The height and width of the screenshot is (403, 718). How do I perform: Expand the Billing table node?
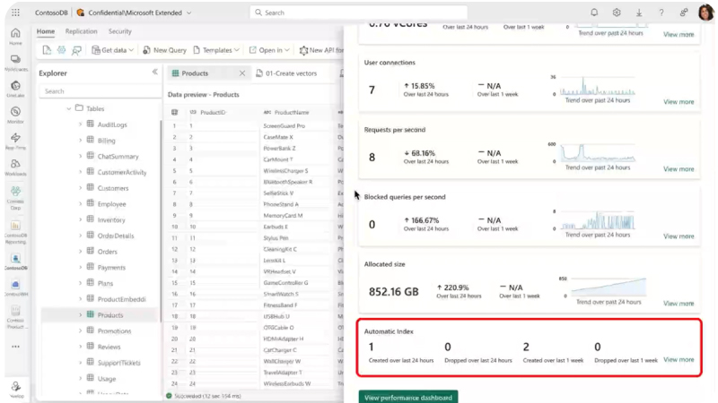click(80, 141)
